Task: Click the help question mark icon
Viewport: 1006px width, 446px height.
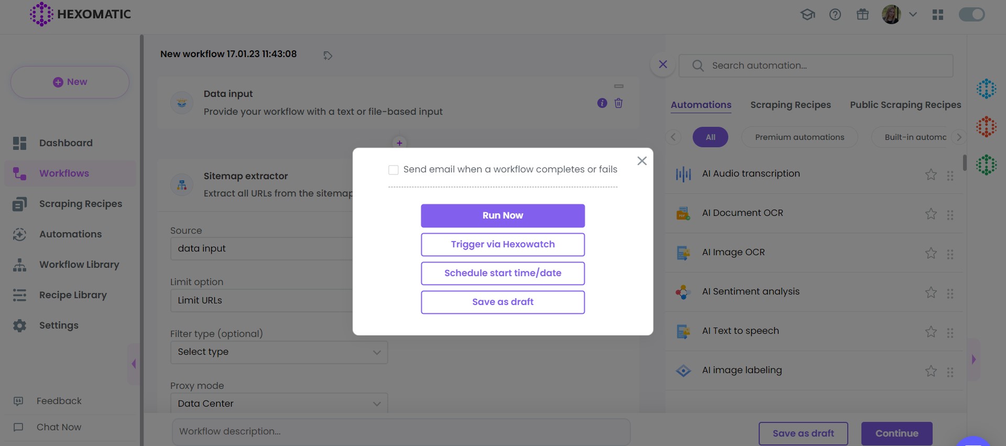Action: point(835,15)
